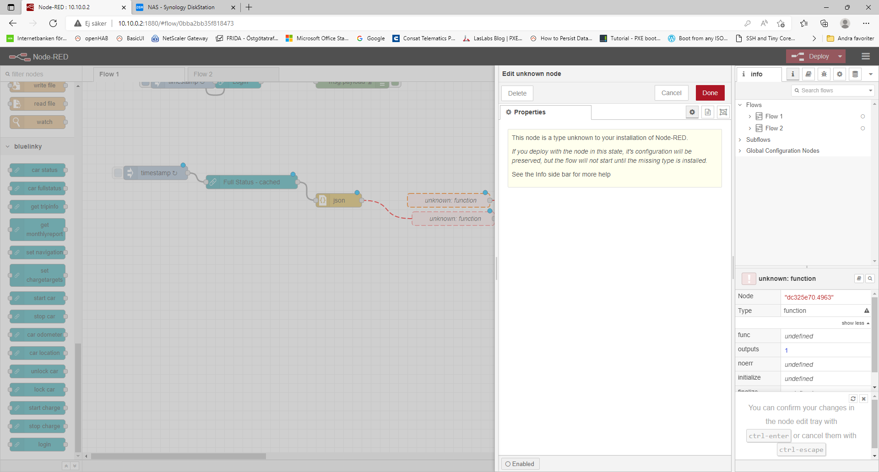Click the horizontal canvas scrollbar
Image resolution: width=879 pixels, height=472 pixels.
(179, 456)
